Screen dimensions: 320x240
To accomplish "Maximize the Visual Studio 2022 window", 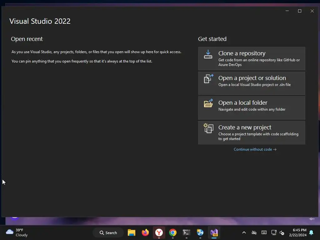I will click(x=300, y=11).
